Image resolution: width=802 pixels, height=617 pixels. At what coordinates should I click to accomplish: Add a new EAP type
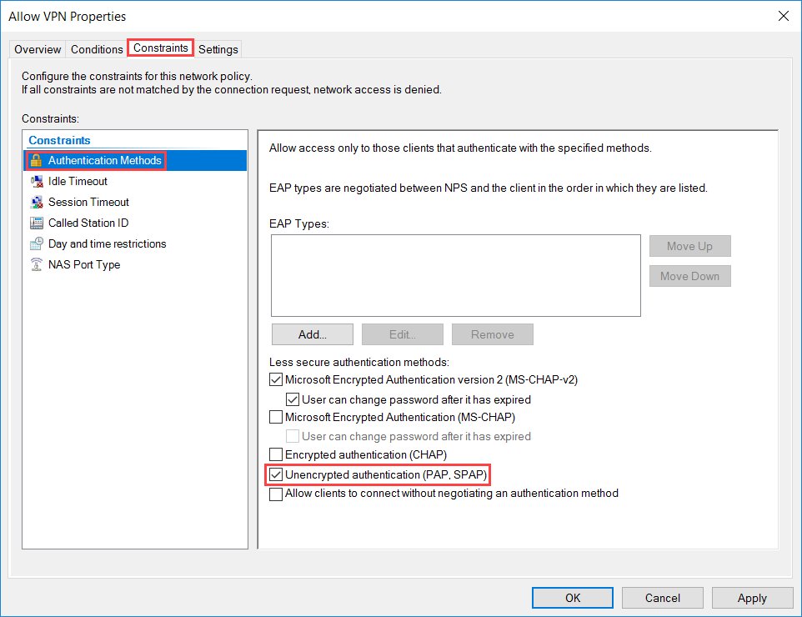point(312,334)
